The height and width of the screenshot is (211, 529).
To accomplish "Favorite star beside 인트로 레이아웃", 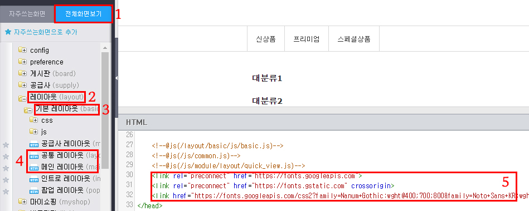I will pos(6,180).
